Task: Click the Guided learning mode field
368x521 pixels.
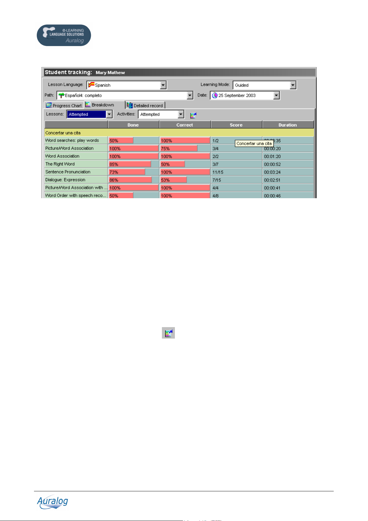Action: click(264, 85)
